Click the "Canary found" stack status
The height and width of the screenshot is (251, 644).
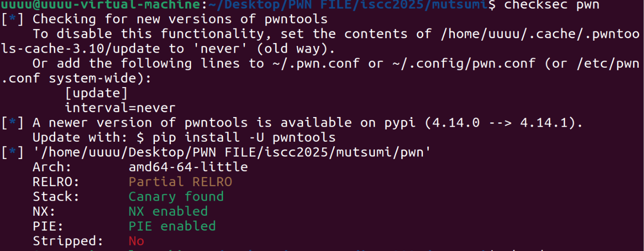pos(176,196)
